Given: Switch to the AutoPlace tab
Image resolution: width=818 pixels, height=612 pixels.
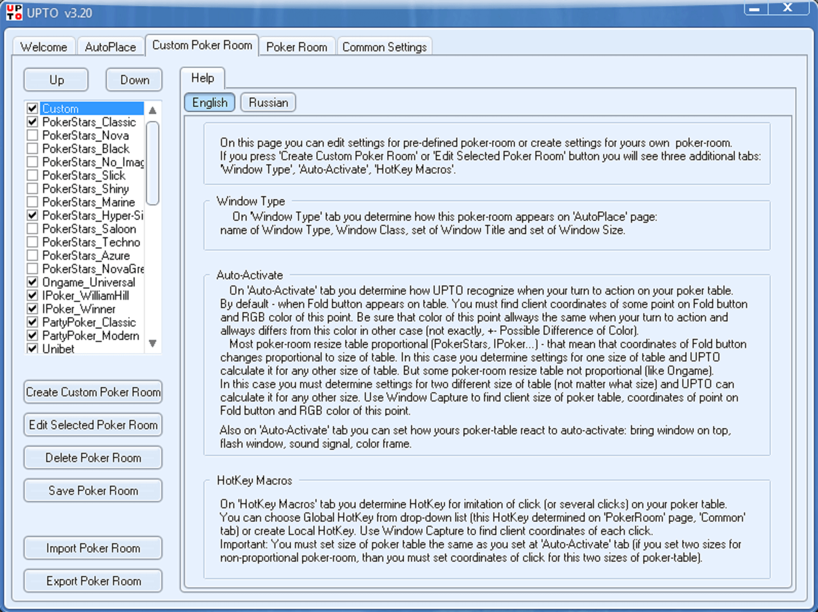Looking at the screenshot, I should (110, 47).
